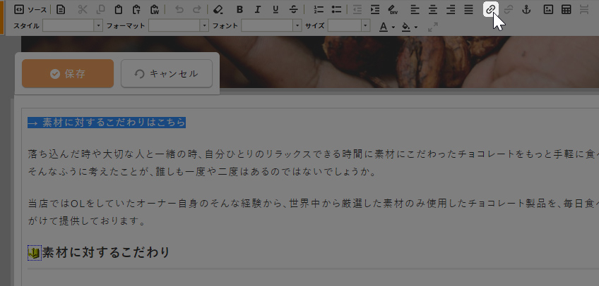Click the 保存 save button
The width and height of the screenshot is (599, 286).
pyautogui.click(x=68, y=73)
